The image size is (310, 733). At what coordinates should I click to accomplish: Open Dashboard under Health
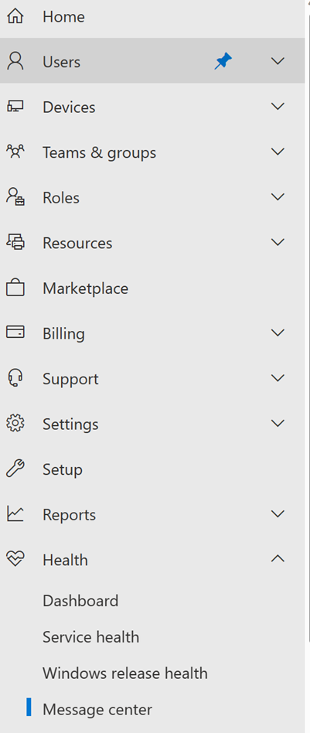[80, 601]
